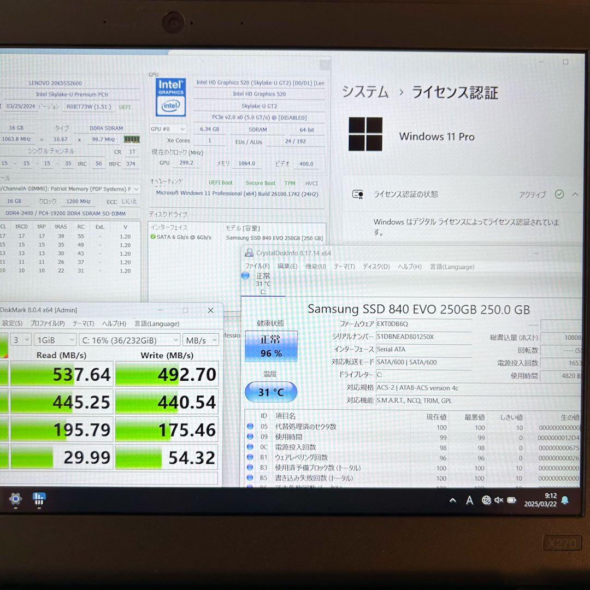Image resolution: width=590 pixels, height=590 pixels.
Task: Show hidden tray icons with the up chevron
Action: pos(453,500)
